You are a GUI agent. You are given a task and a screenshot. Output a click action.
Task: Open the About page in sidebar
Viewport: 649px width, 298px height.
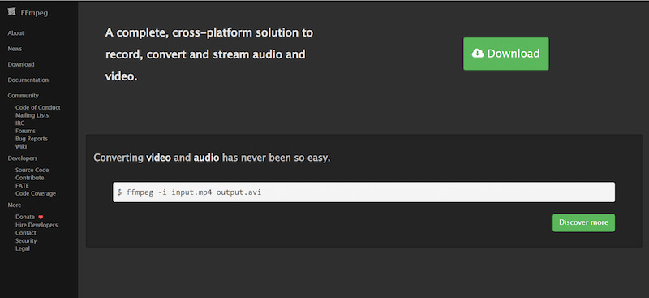[x=15, y=33]
